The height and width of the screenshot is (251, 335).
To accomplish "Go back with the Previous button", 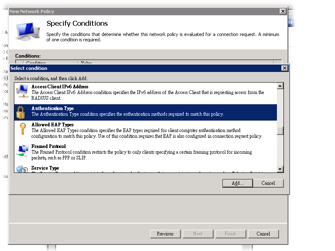I will point(165,234).
